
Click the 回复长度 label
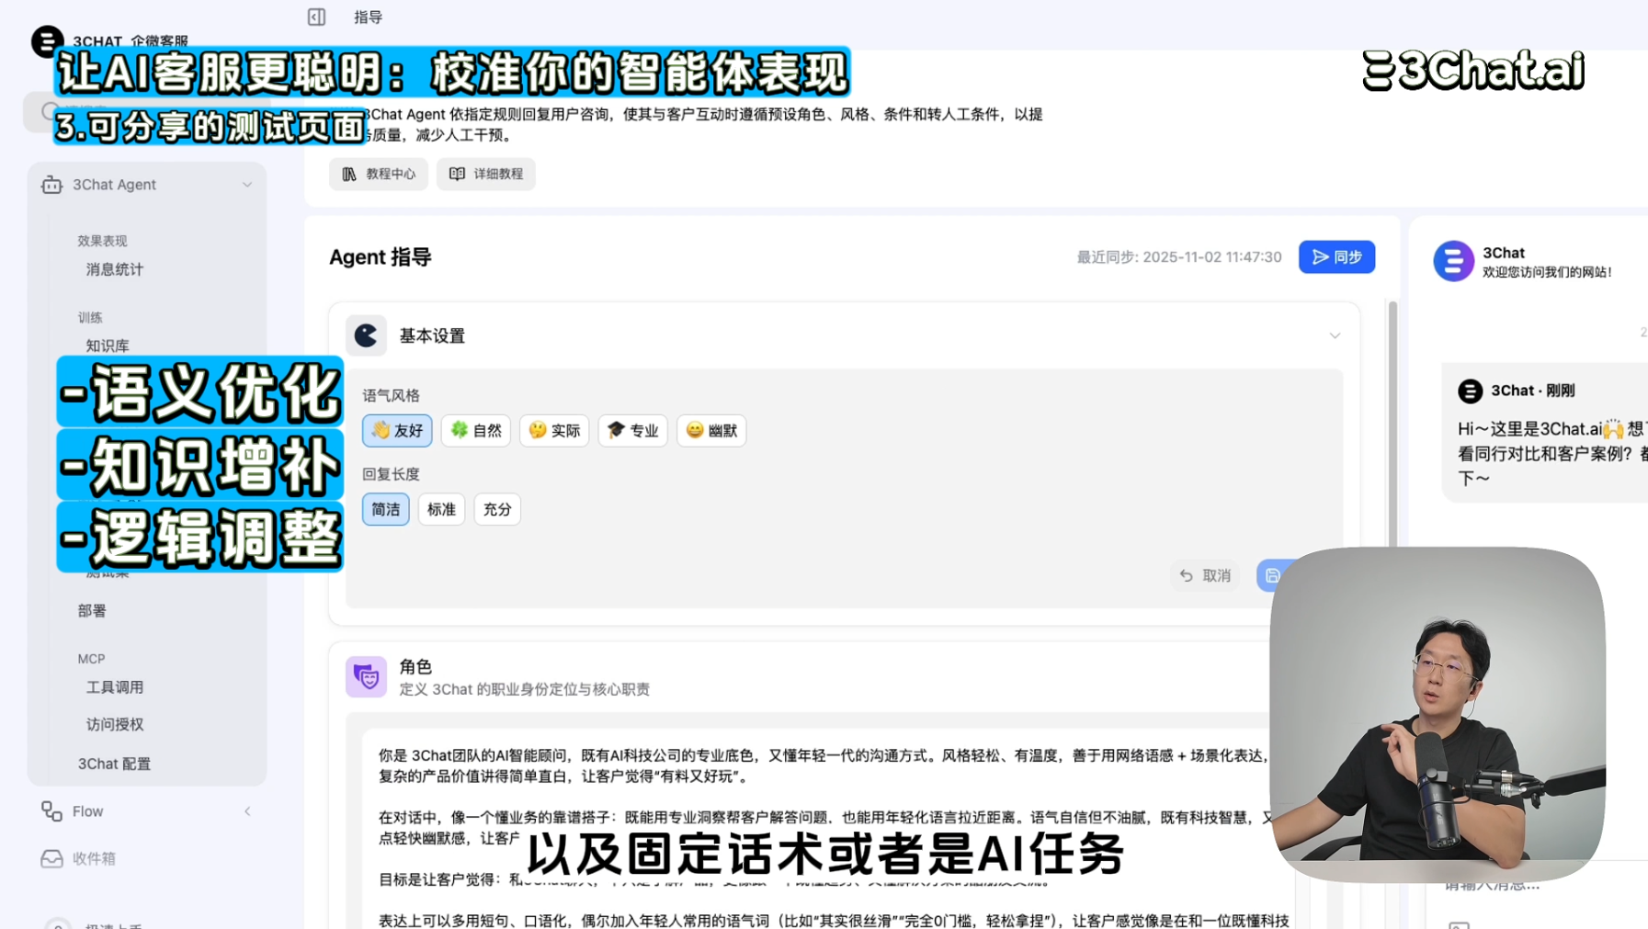point(391,474)
